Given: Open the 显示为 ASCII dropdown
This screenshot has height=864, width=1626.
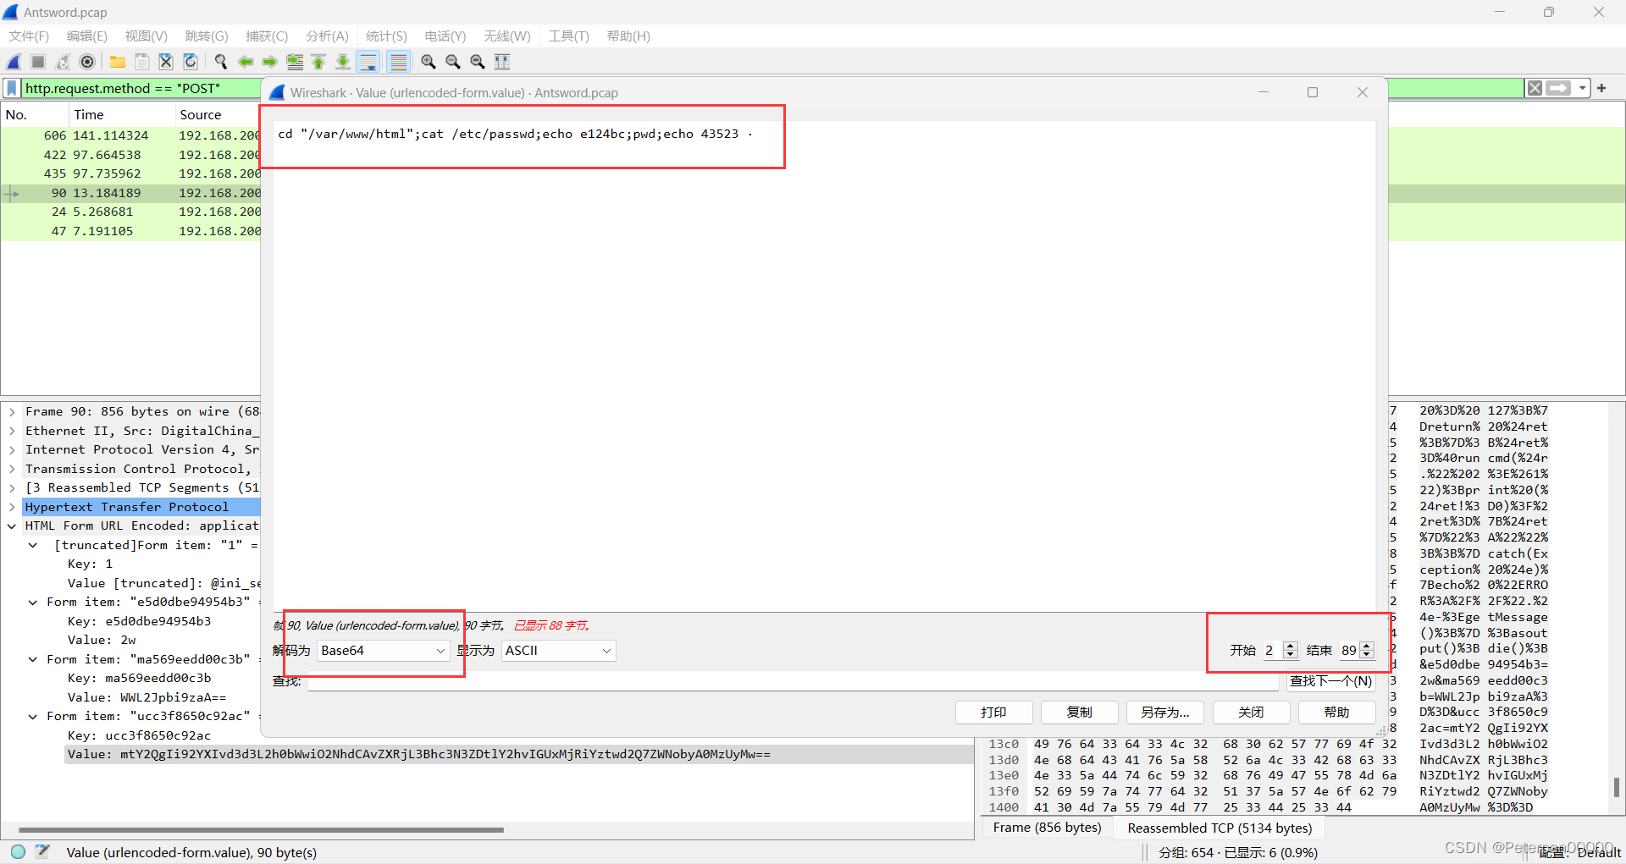Looking at the screenshot, I should click(x=558, y=651).
